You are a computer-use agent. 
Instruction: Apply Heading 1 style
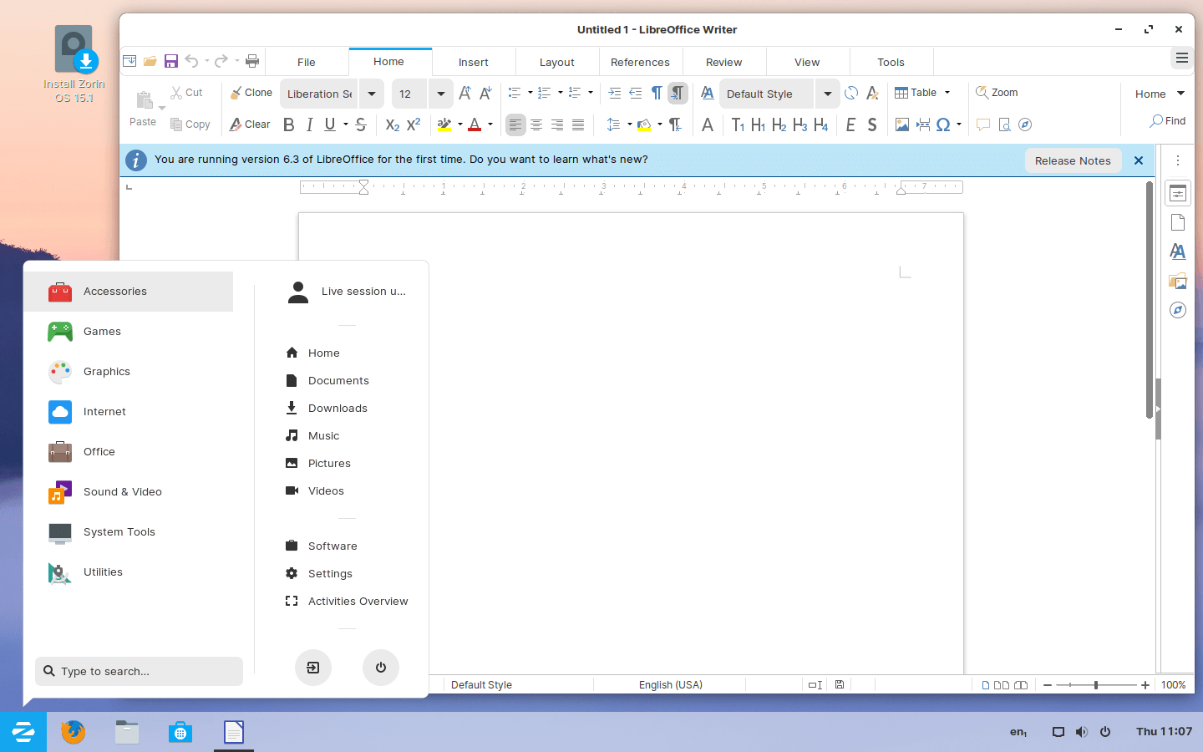pos(759,124)
